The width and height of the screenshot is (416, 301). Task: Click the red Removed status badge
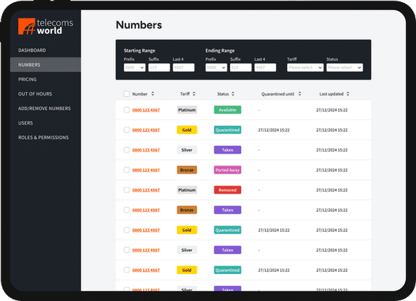227,190
